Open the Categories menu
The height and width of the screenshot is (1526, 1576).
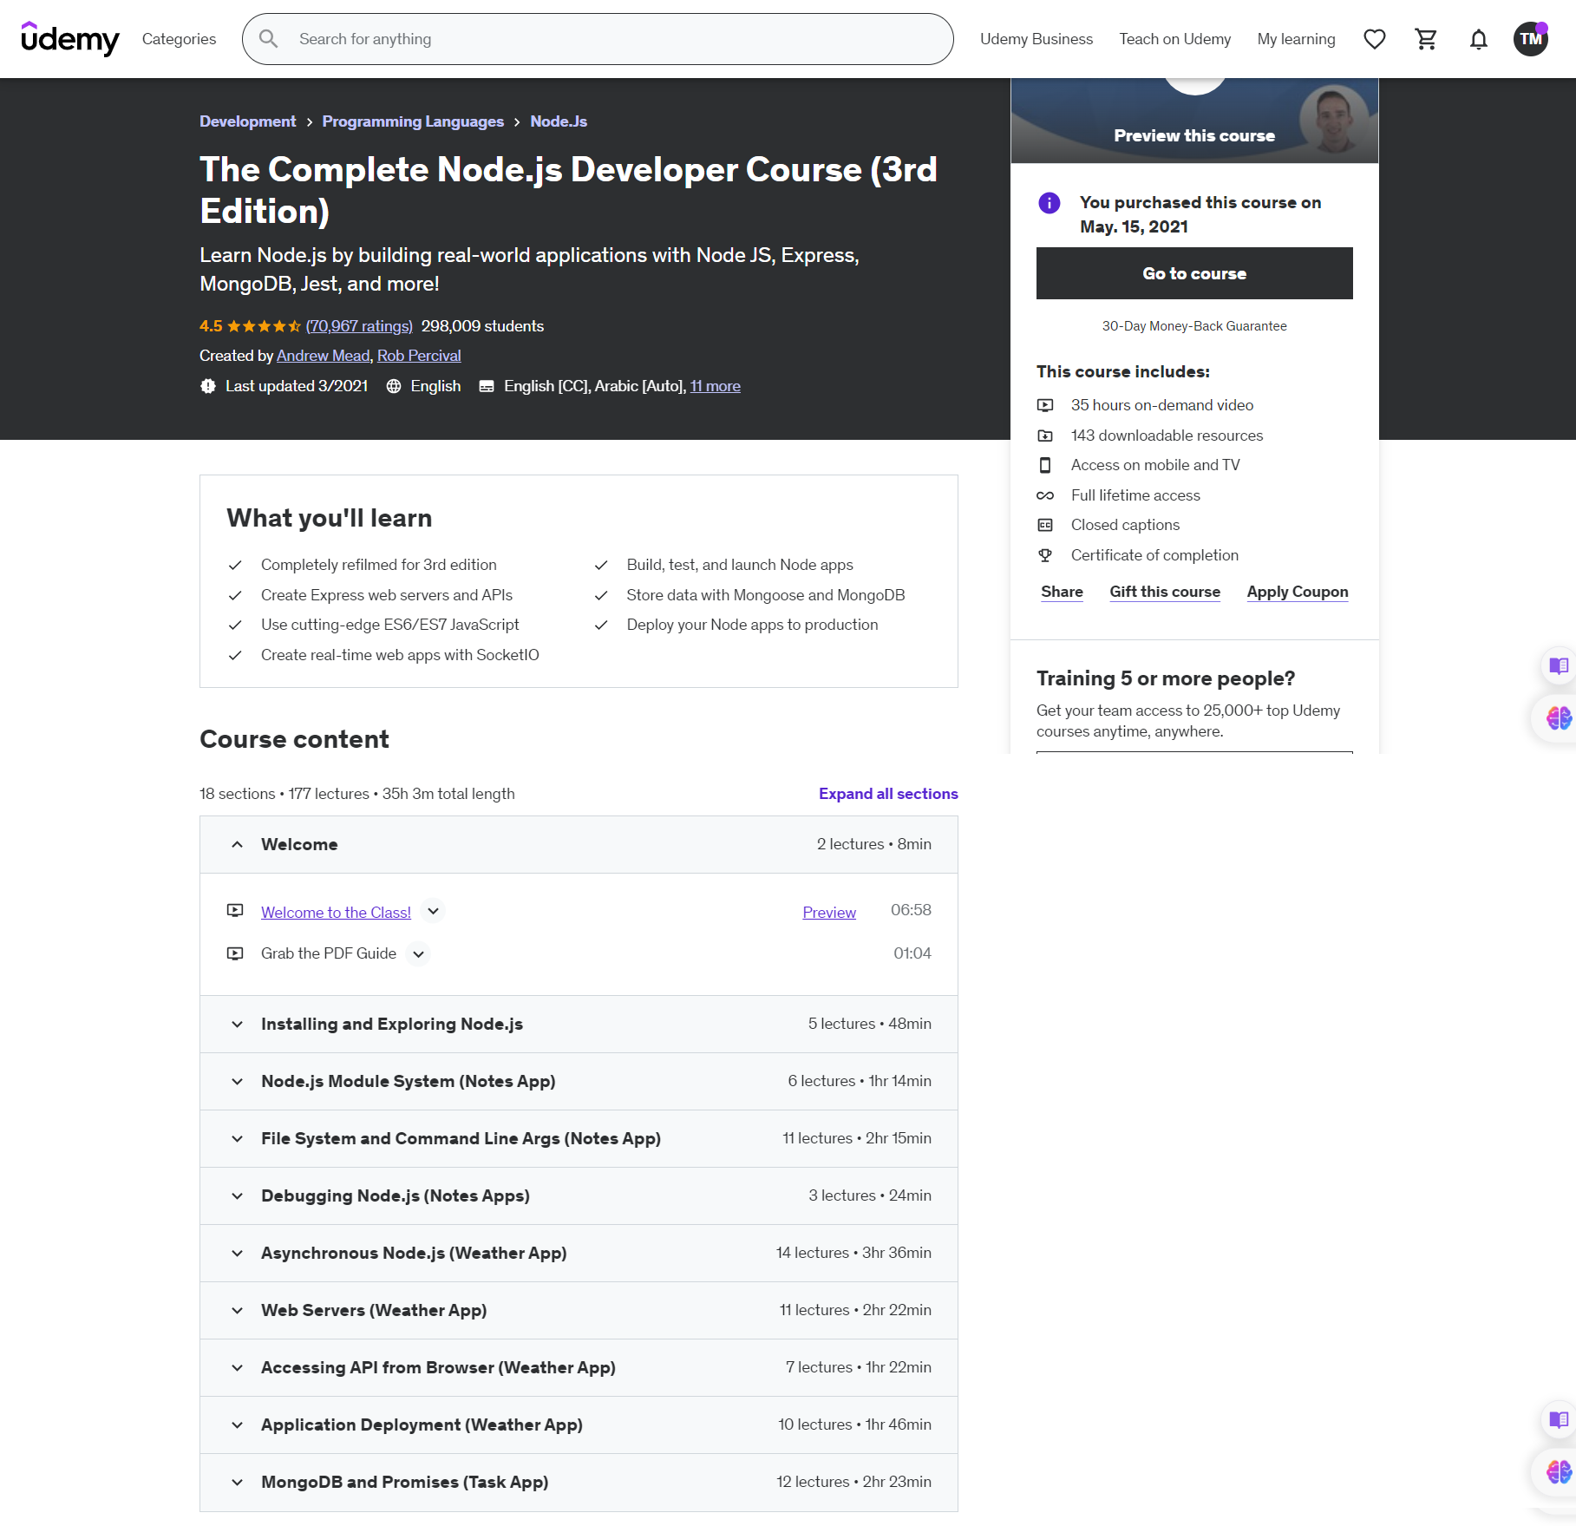pyautogui.click(x=179, y=38)
